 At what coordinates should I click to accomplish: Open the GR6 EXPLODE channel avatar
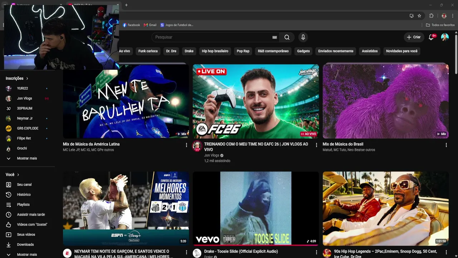tap(9, 128)
